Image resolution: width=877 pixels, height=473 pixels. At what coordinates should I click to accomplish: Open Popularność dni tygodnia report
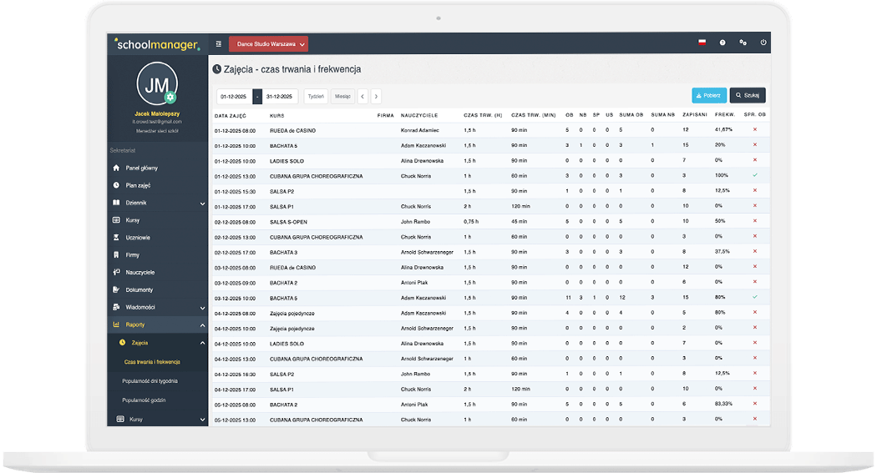click(x=150, y=380)
